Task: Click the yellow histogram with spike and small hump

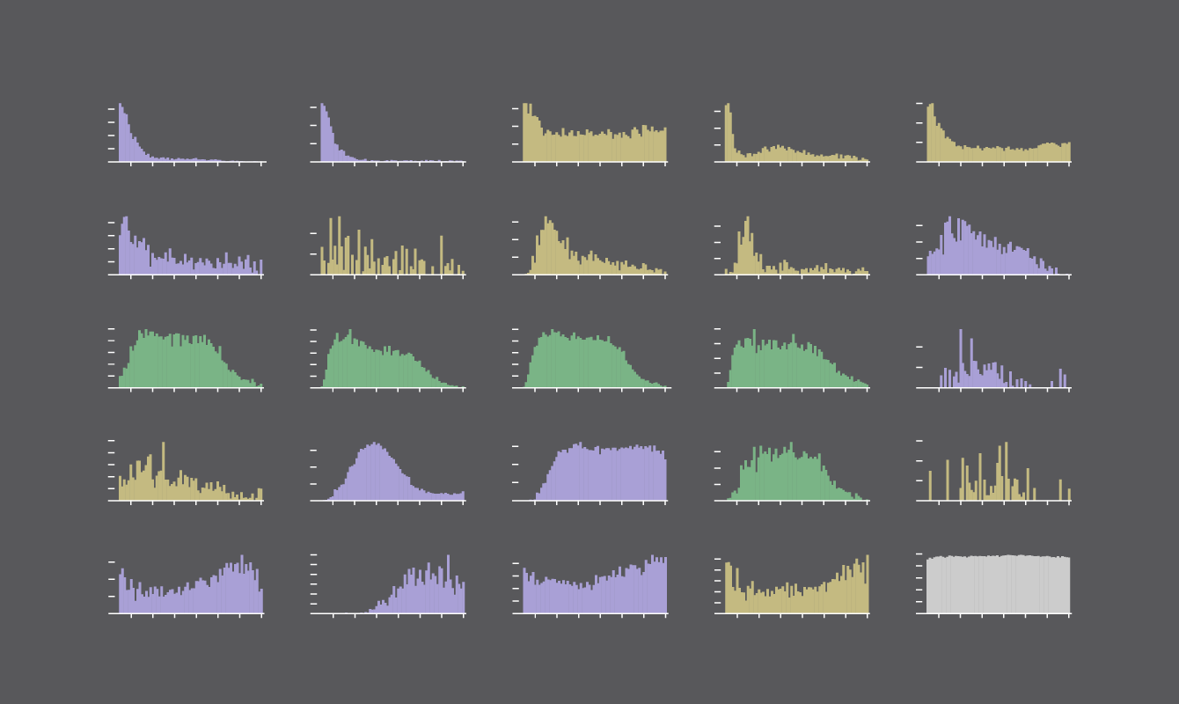Action: (795, 134)
